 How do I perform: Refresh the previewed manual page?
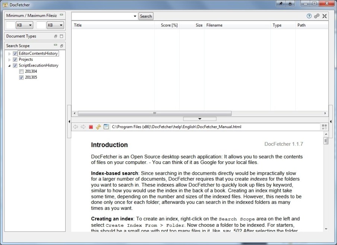click(98, 127)
